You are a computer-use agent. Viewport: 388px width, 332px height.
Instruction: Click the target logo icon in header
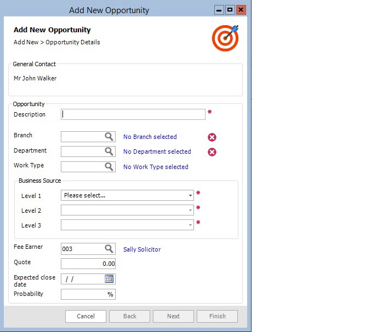pyautogui.click(x=225, y=38)
